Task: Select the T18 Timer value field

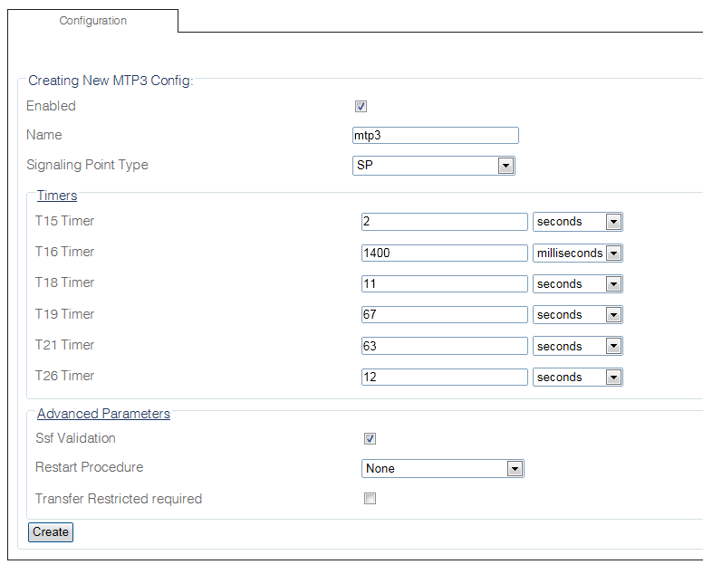Action: click(x=444, y=284)
